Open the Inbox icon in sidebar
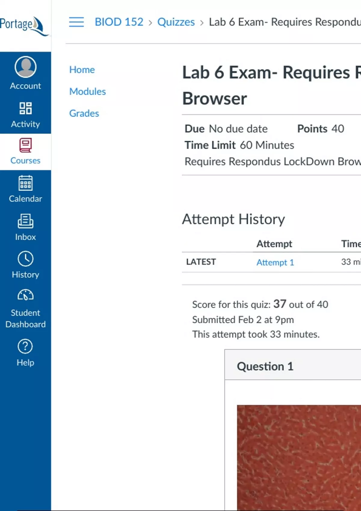This screenshot has width=361, height=511. pyautogui.click(x=26, y=221)
